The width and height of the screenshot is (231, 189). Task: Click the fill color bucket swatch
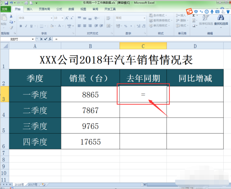click(52, 26)
